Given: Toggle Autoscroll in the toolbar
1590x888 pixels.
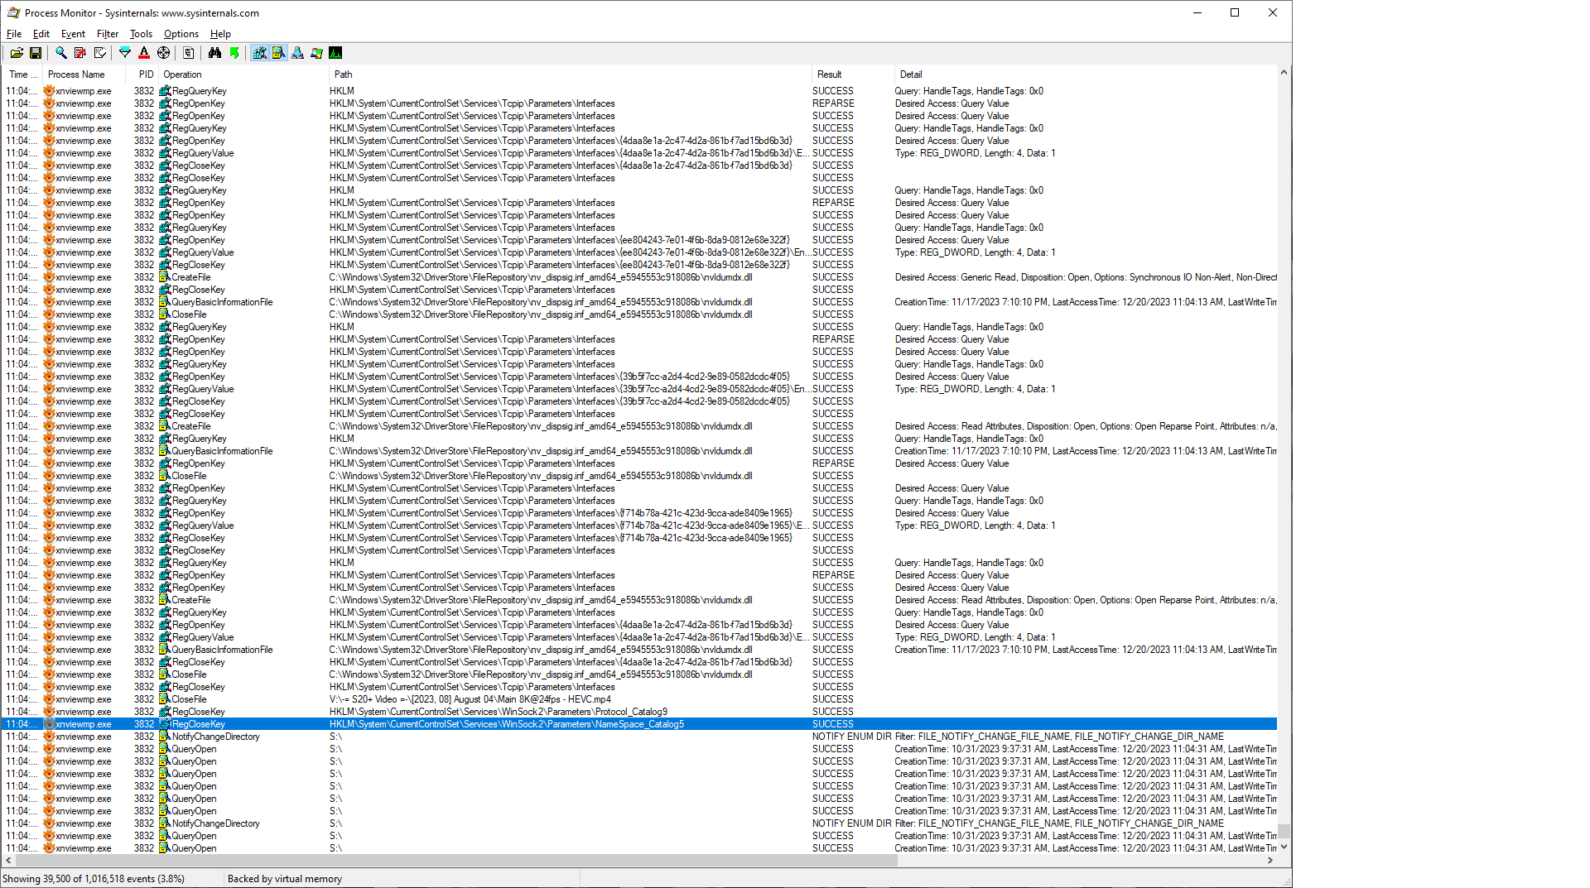Looking at the screenshot, I should tap(80, 53).
